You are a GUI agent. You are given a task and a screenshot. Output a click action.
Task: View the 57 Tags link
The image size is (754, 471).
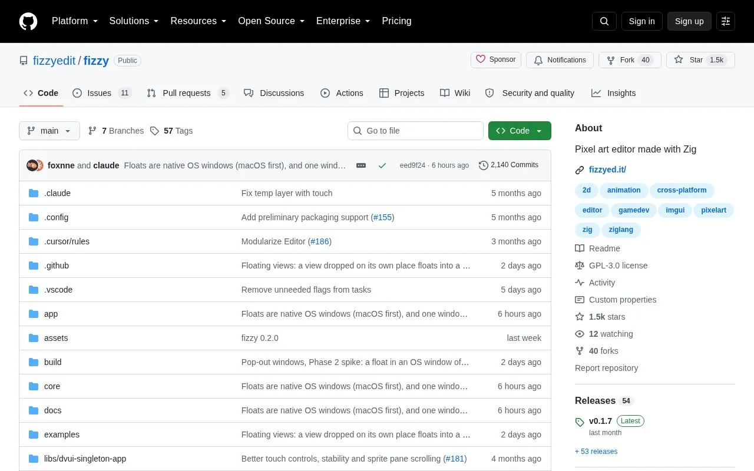(171, 131)
